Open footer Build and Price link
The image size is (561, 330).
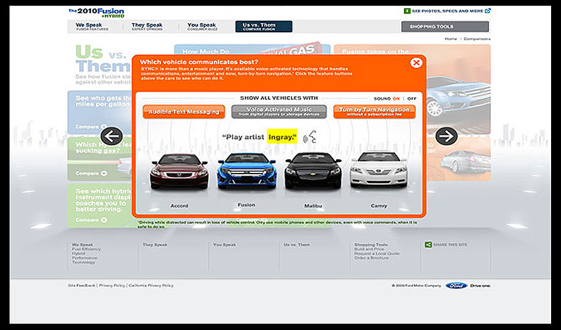[x=369, y=249]
